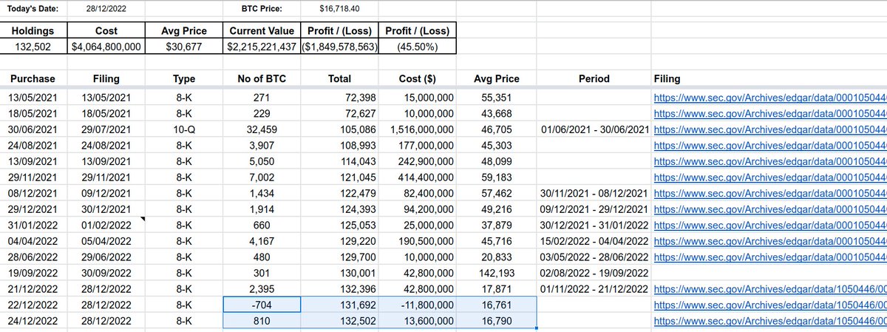Select the negative BTC cell -704
The image size is (887, 332).
click(262, 305)
